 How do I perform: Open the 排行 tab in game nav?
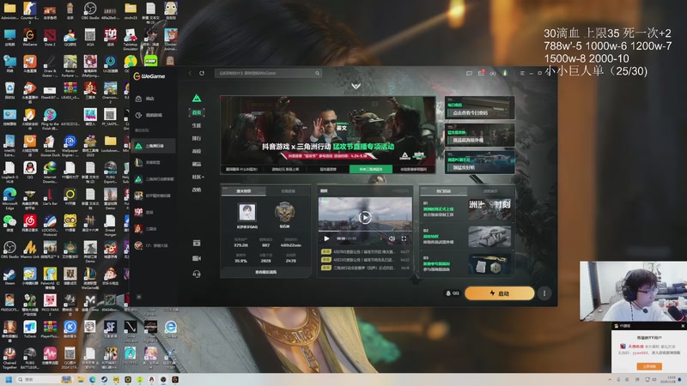197,138
